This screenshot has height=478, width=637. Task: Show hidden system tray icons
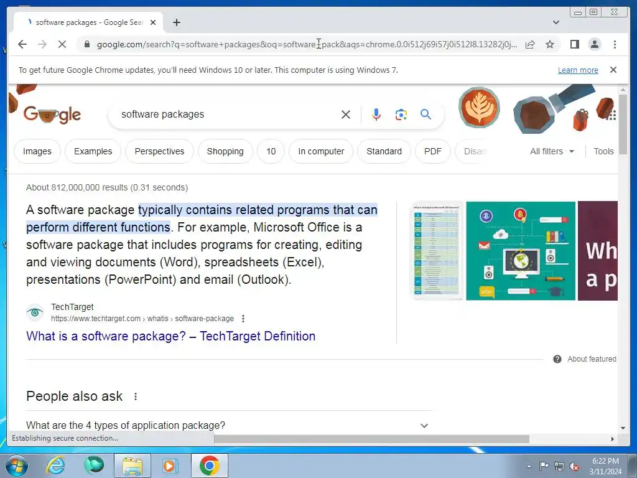tap(529, 466)
